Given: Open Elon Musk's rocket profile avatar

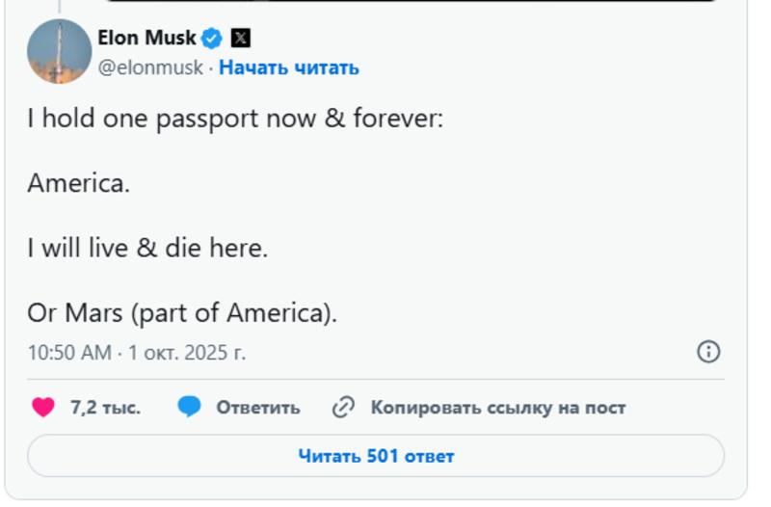Looking at the screenshot, I should coord(59,51).
